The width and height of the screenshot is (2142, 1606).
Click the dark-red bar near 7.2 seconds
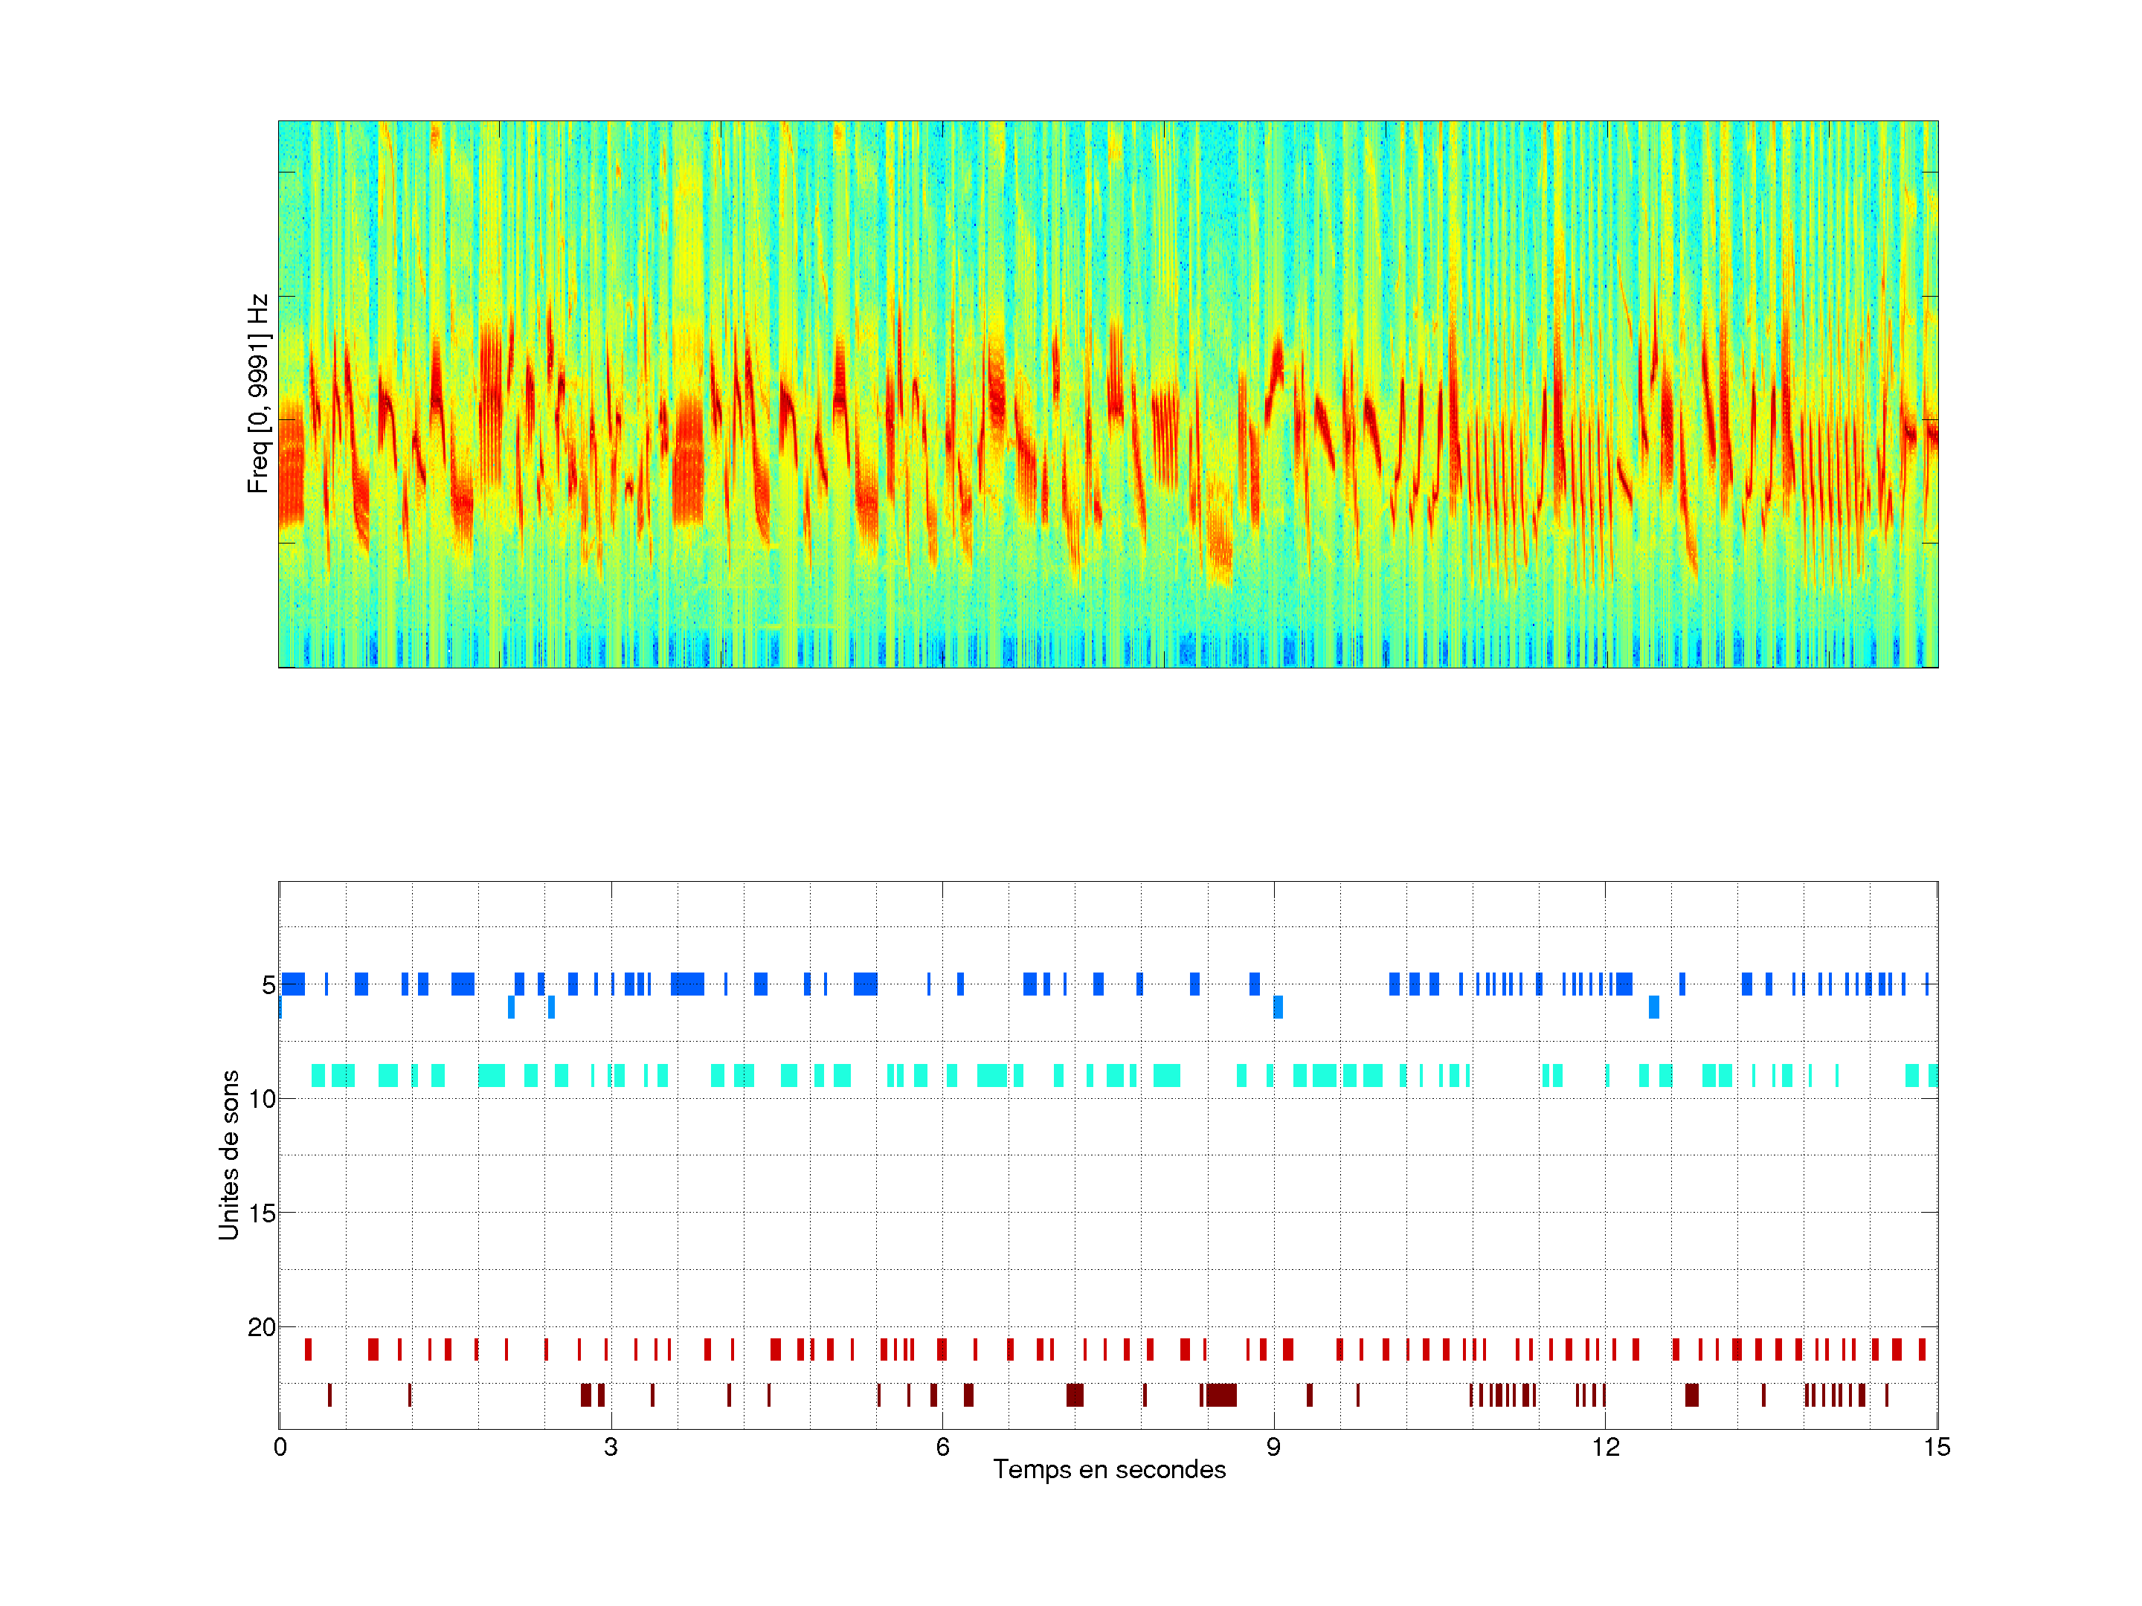point(1075,1395)
